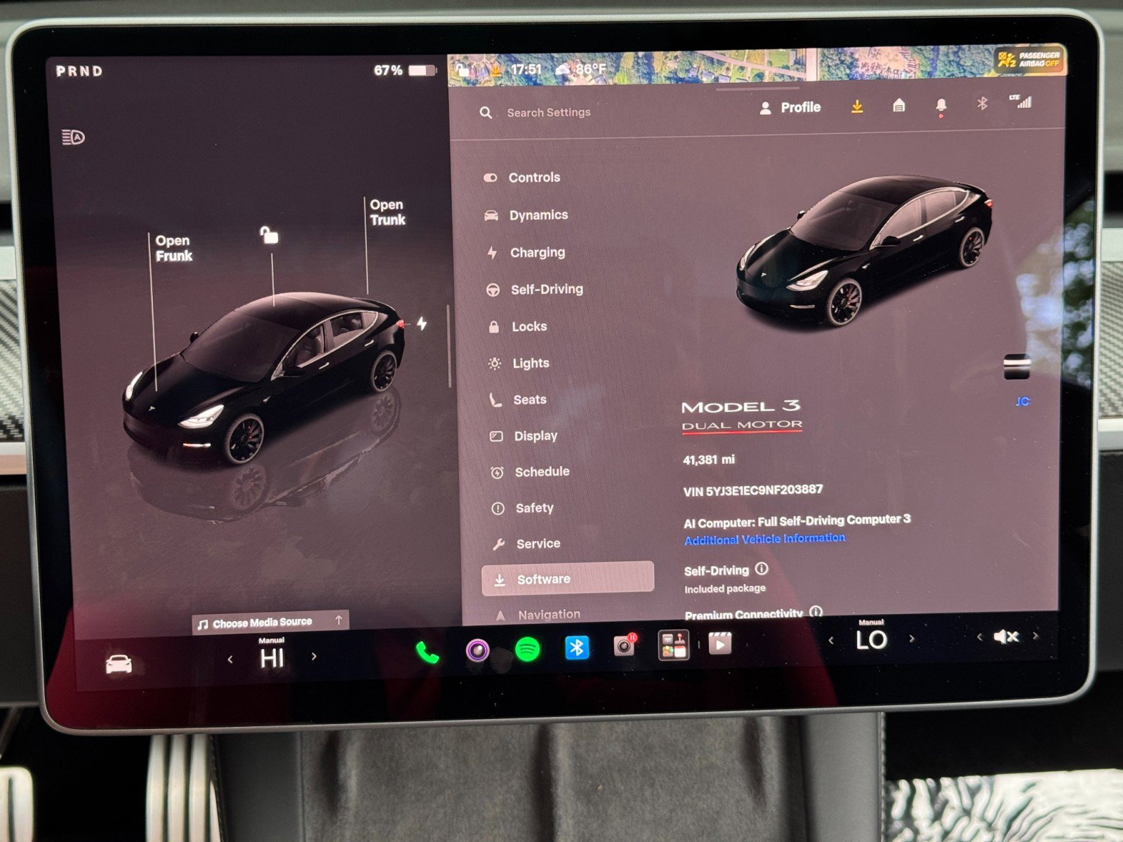The height and width of the screenshot is (842, 1123).
Task: Increase volume with the right chevron
Action: [1035, 636]
